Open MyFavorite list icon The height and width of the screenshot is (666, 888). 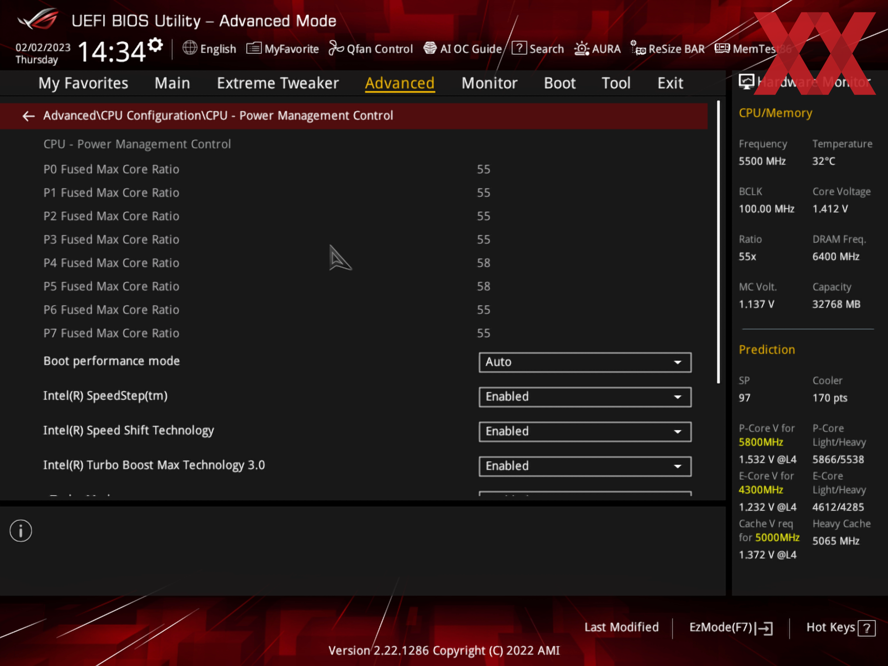(x=254, y=48)
